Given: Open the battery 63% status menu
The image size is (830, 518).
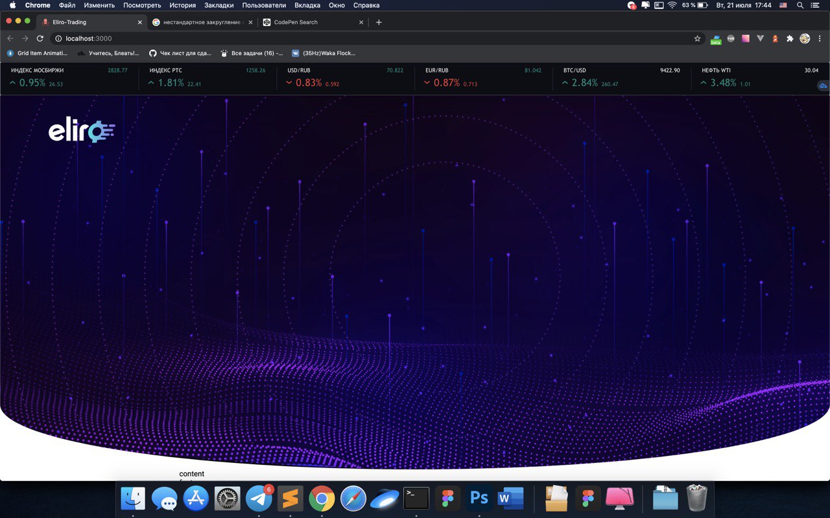Looking at the screenshot, I should pos(694,5).
